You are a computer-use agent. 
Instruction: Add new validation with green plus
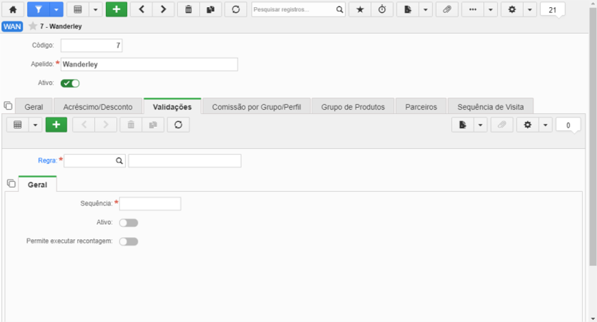[56, 124]
